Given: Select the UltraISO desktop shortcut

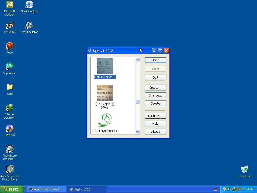Looking at the screenshot, I should pos(10,130).
